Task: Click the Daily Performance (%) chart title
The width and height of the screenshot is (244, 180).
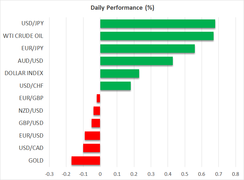Action: [122, 8]
